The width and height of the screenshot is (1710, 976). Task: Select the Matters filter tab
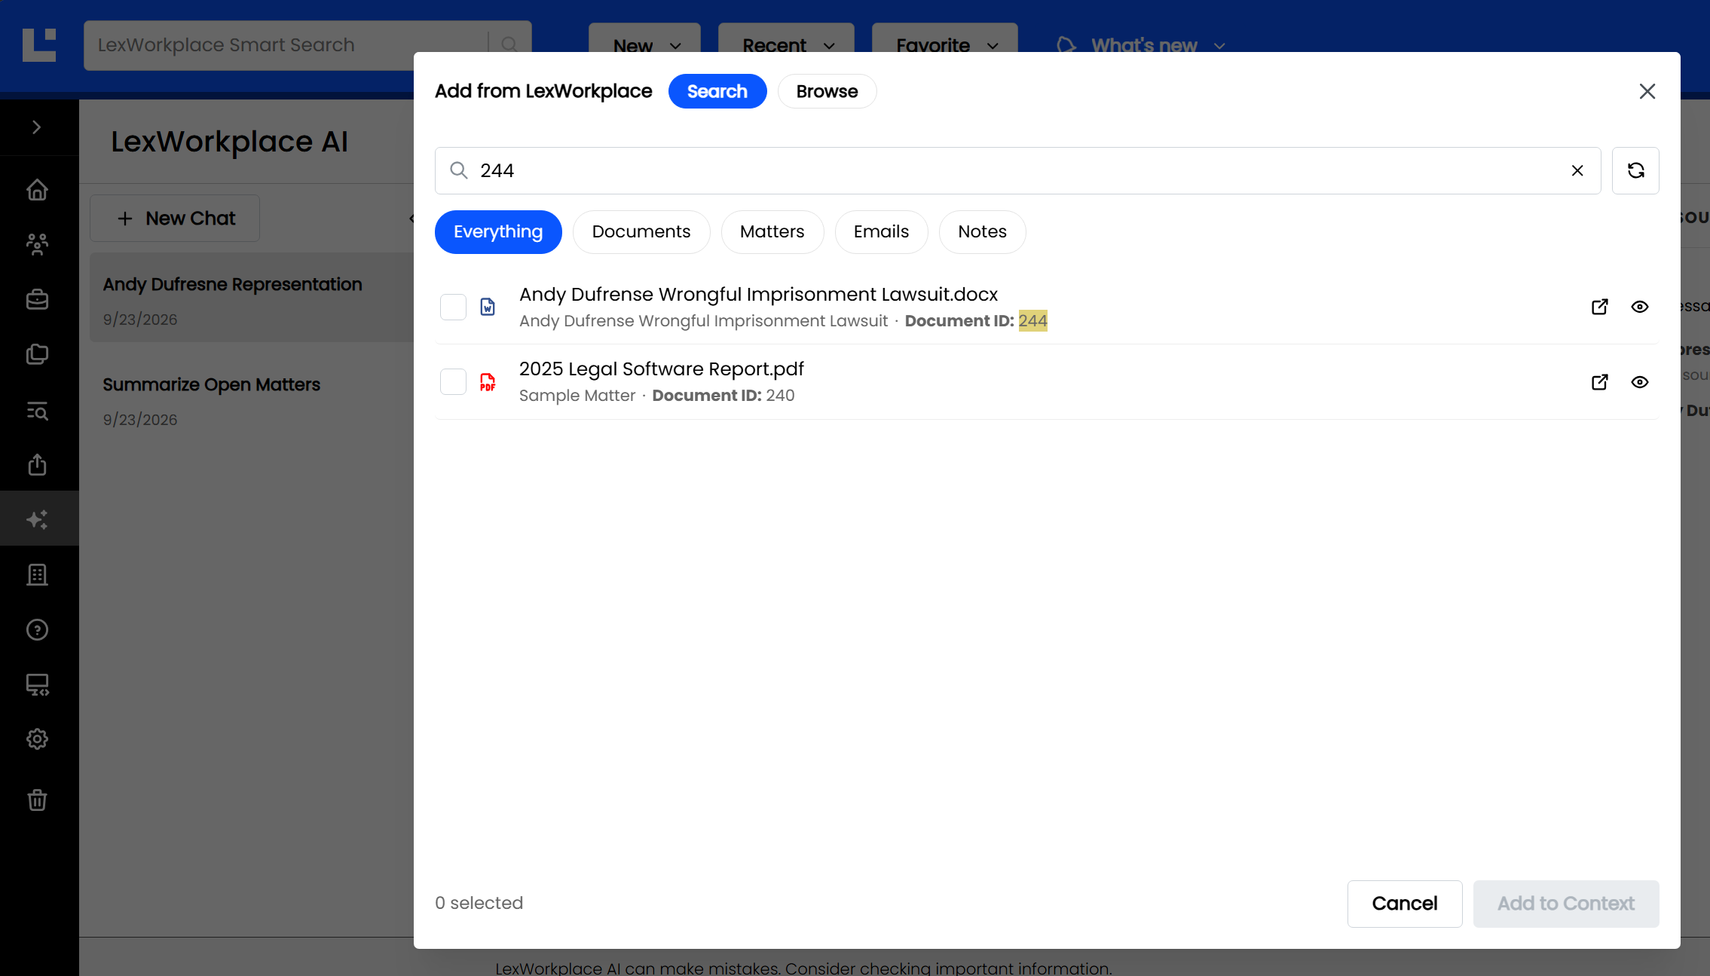[772, 232]
